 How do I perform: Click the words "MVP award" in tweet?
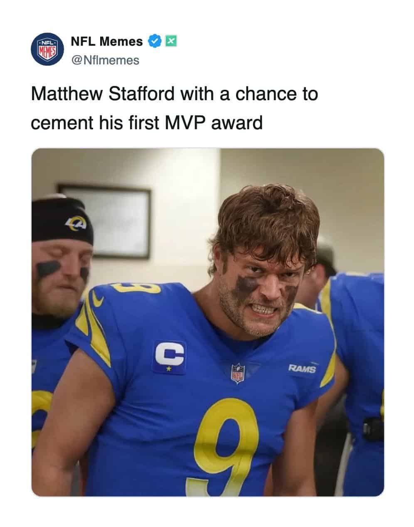(x=213, y=123)
